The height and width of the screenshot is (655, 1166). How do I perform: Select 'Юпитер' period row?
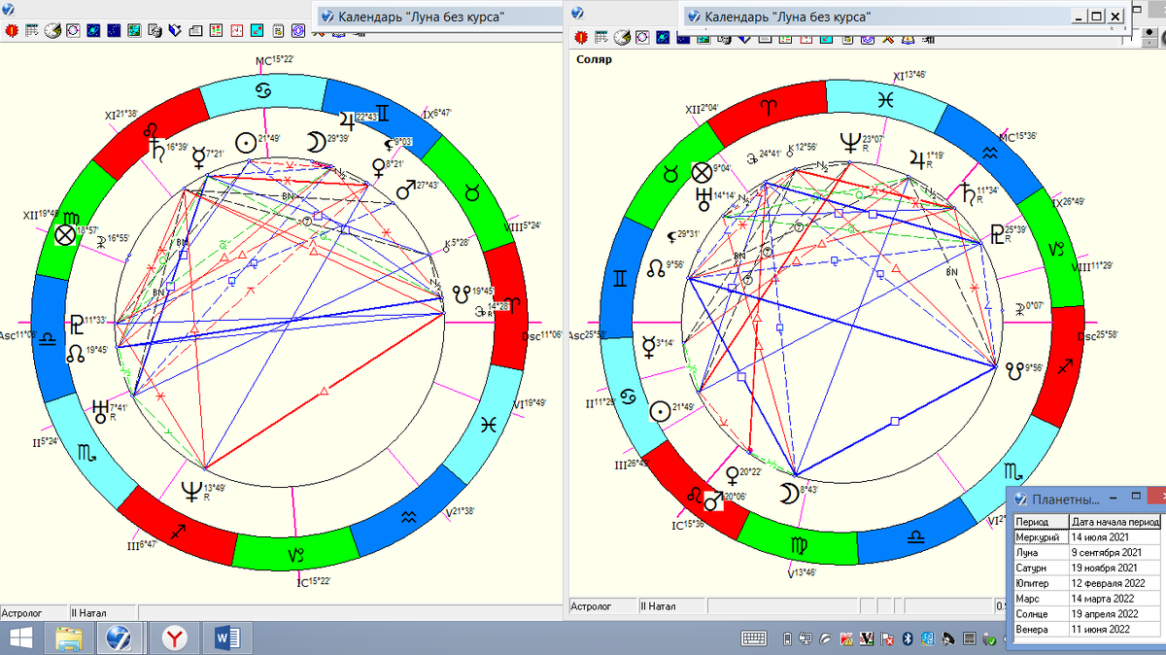click(x=1086, y=583)
